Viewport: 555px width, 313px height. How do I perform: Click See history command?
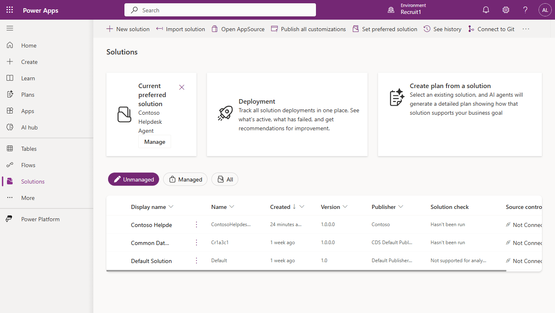click(x=442, y=29)
